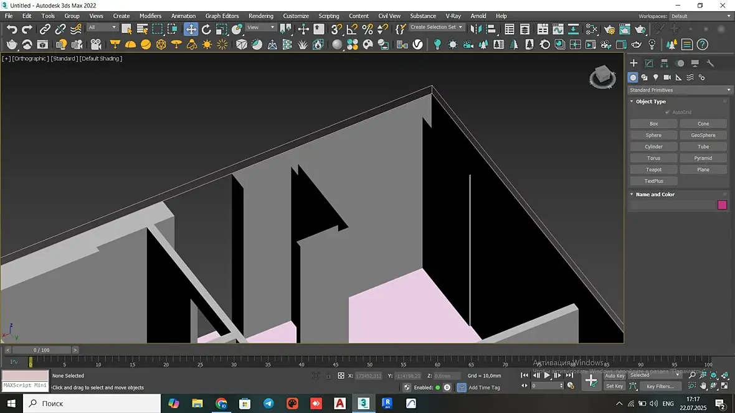The image size is (735, 413).
Task: Open the Rendering menu
Action: [260, 16]
